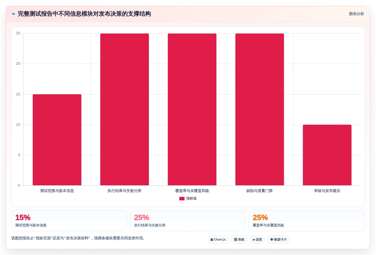Click the y-axis value 20
This screenshot has width=376, height=255.
click(18, 64)
